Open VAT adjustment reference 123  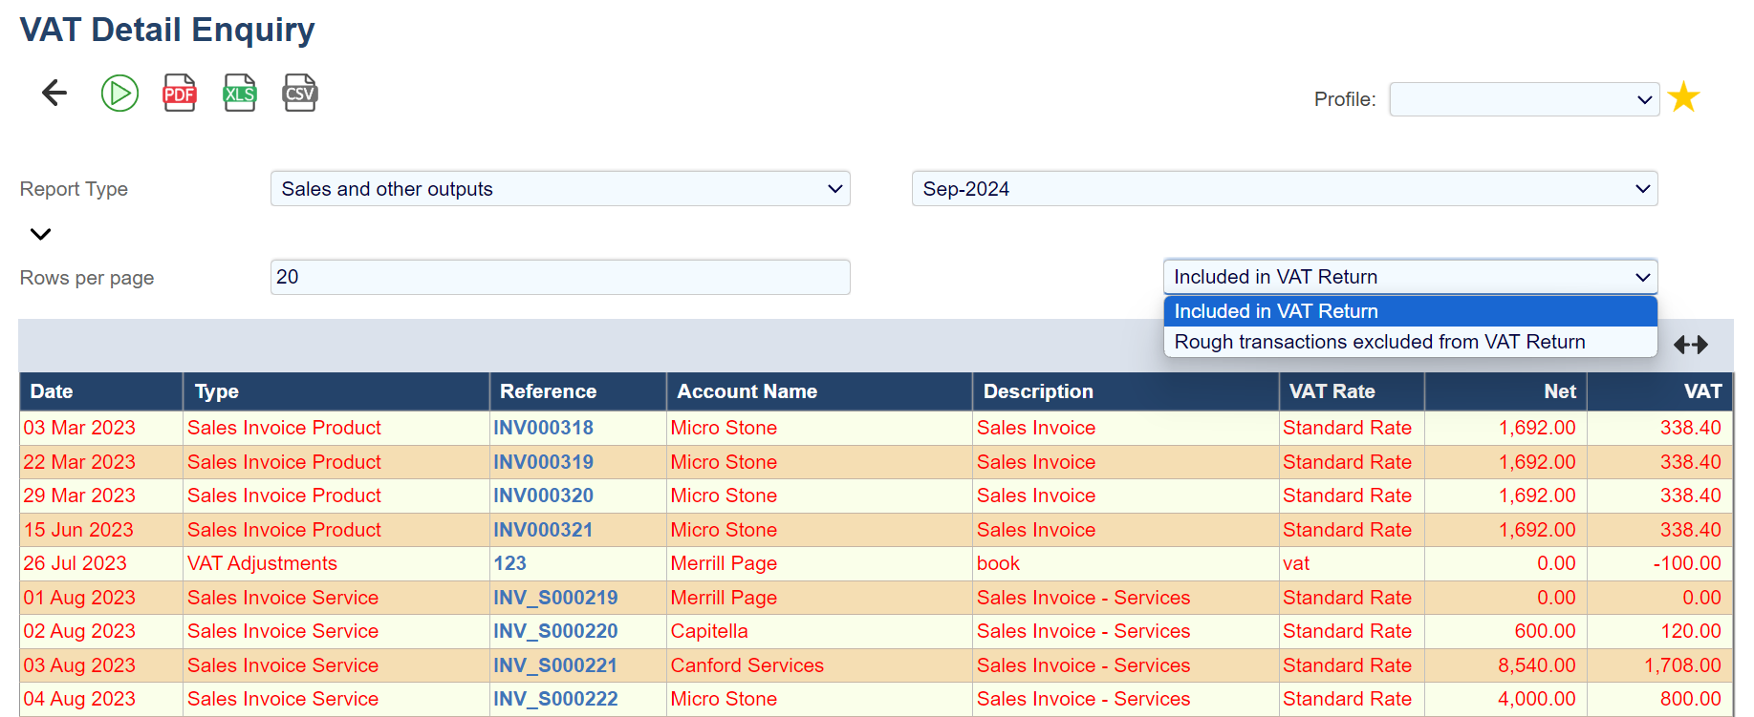pyautogui.click(x=509, y=563)
